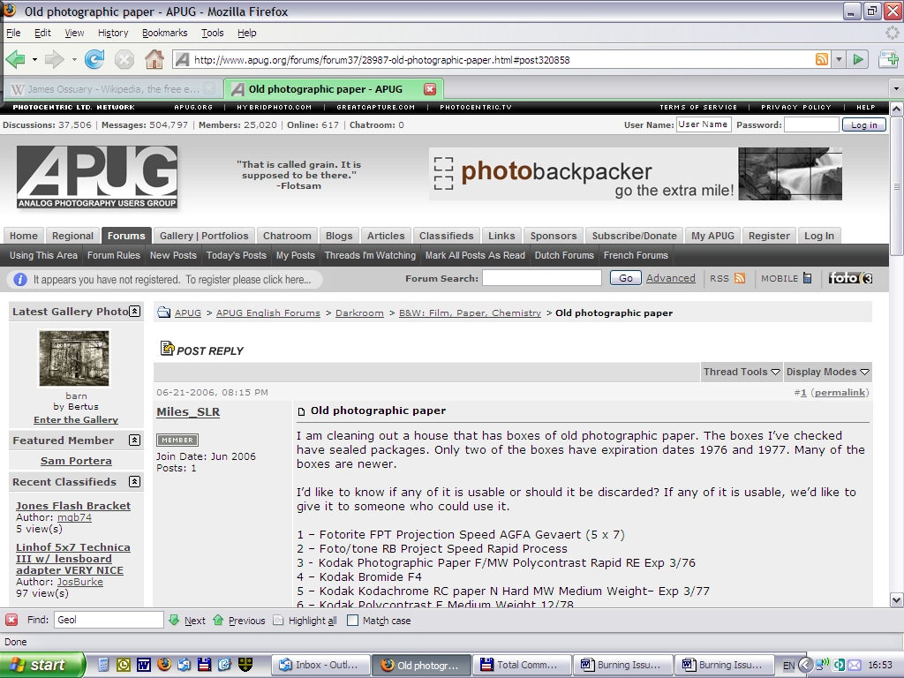Open the Jones Flash Bracket classified

click(x=73, y=506)
